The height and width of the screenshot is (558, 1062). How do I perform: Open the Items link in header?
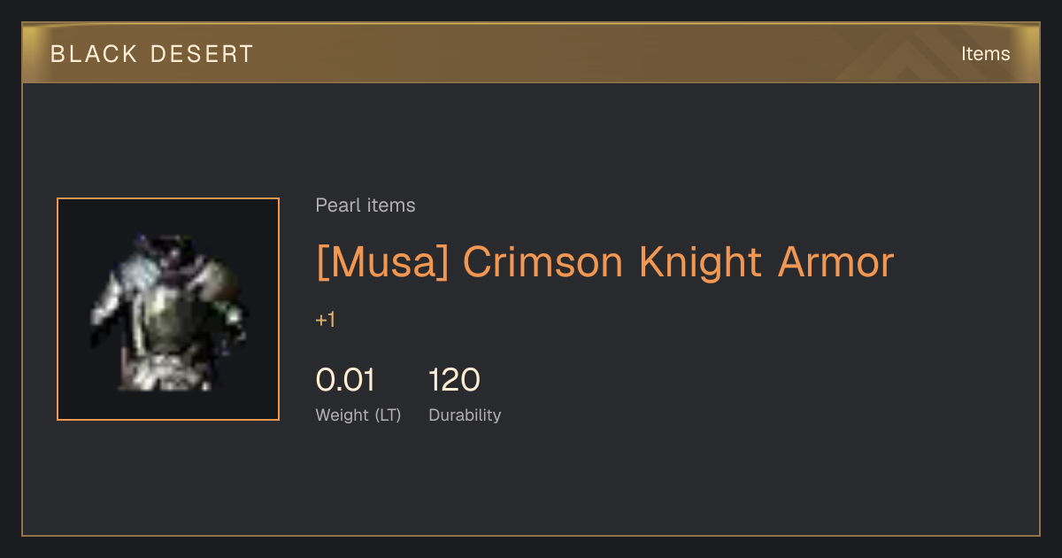pyautogui.click(x=985, y=54)
